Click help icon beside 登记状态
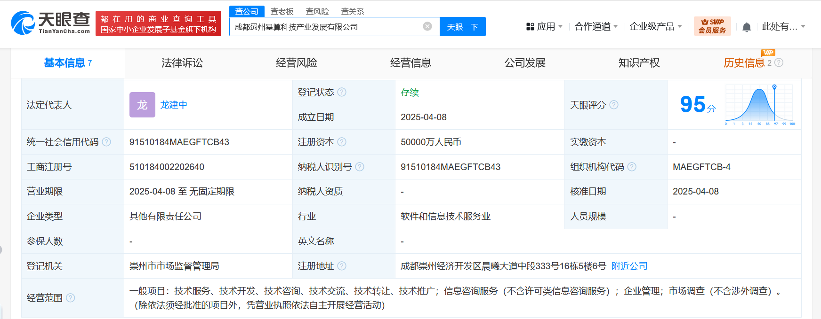The image size is (821, 319). pyautogui.click(x=342, y=92)
